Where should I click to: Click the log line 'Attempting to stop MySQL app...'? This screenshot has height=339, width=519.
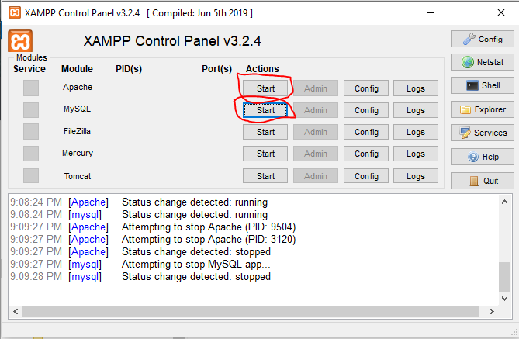pyautogui.click(x=196, y=265)
